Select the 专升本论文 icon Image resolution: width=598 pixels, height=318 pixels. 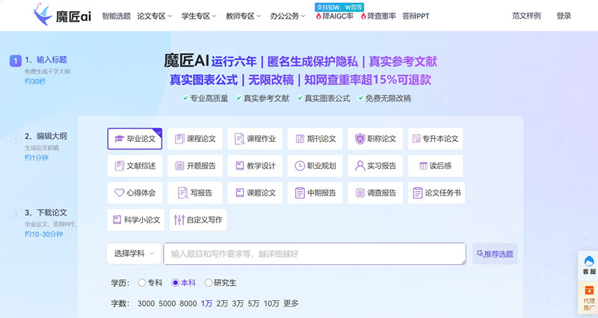pyautogui.click(x=416, y=139)
